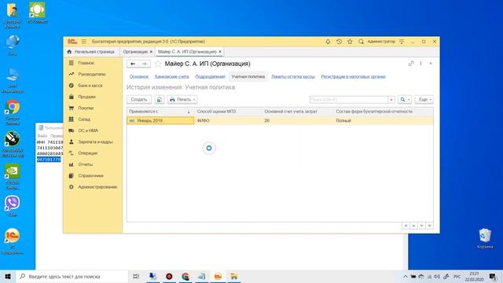Image resolution: width=503 pixels, height=283 pixels.
Task: Focus the list search input field
Action: click(x=349, y=100)
